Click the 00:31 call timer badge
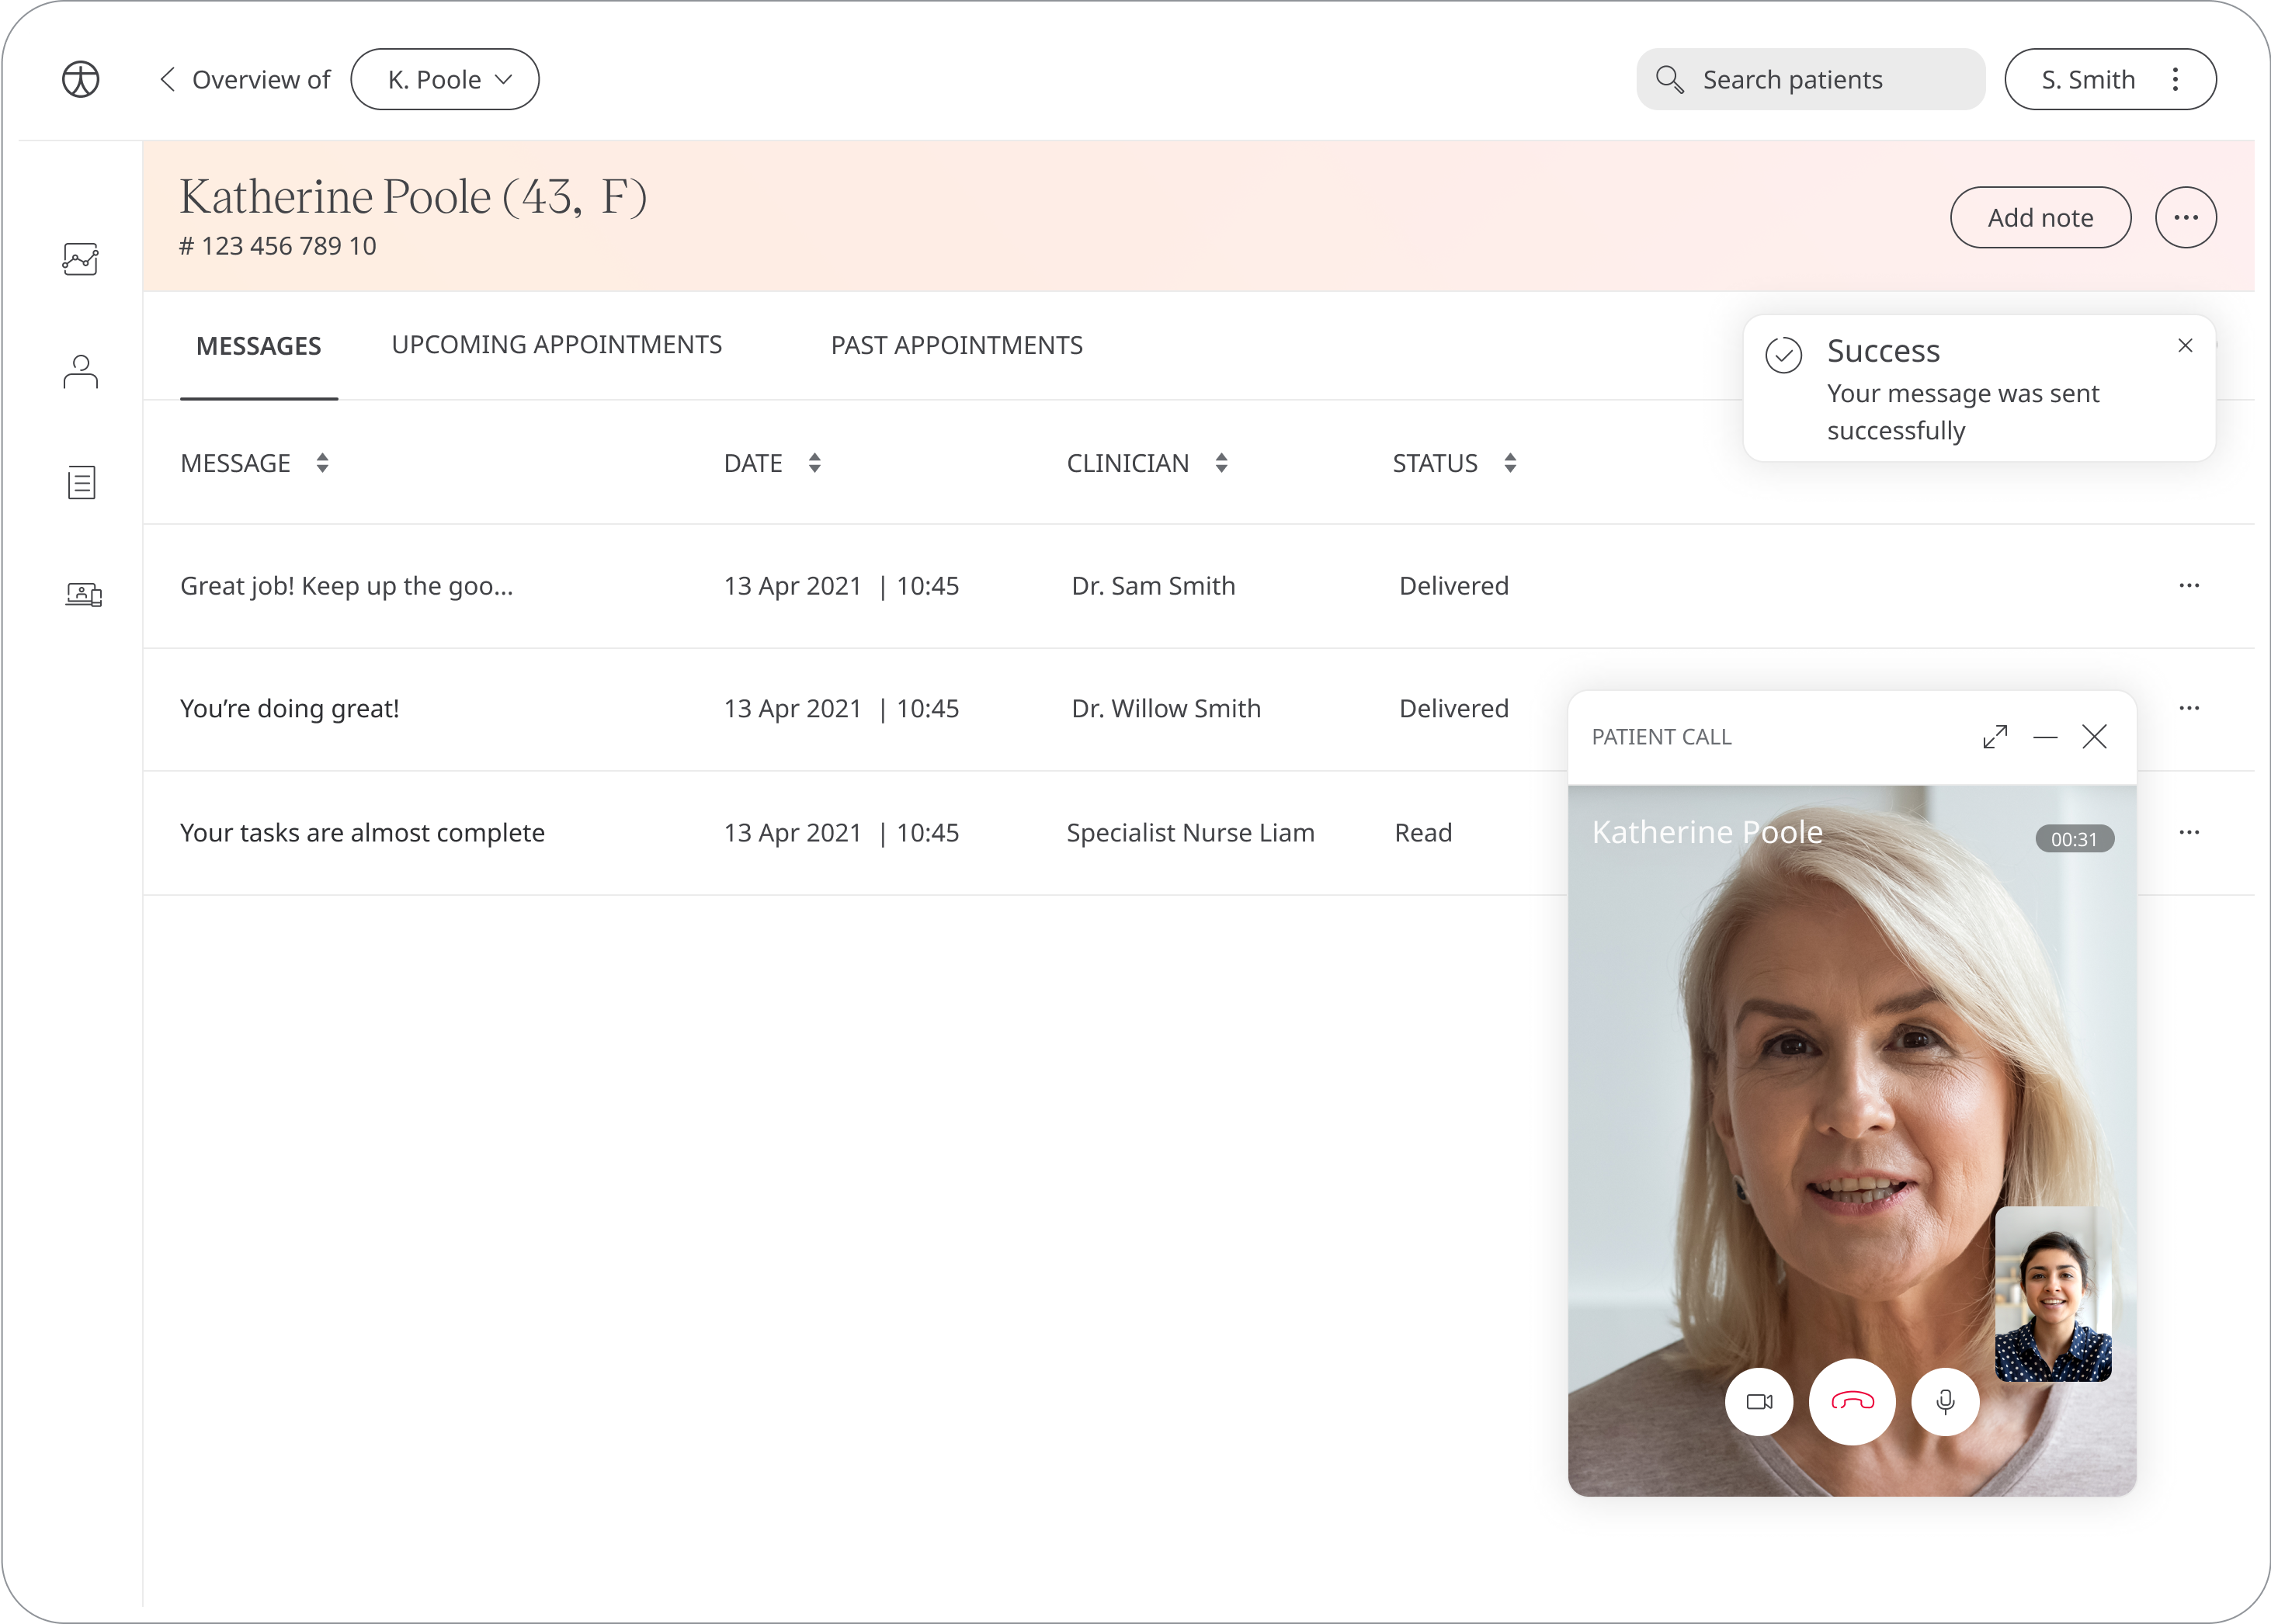 tap(2075, 839)
